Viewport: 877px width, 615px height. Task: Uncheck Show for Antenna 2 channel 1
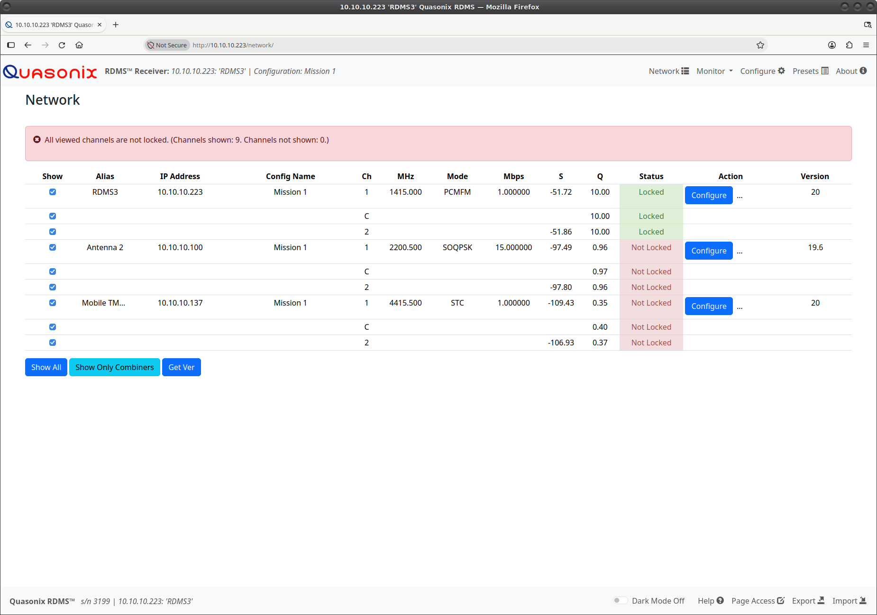click(x=53, y=247)
